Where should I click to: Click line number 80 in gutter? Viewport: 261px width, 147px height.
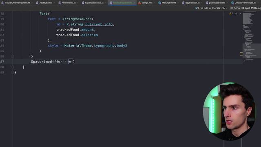tap(2, 24)
